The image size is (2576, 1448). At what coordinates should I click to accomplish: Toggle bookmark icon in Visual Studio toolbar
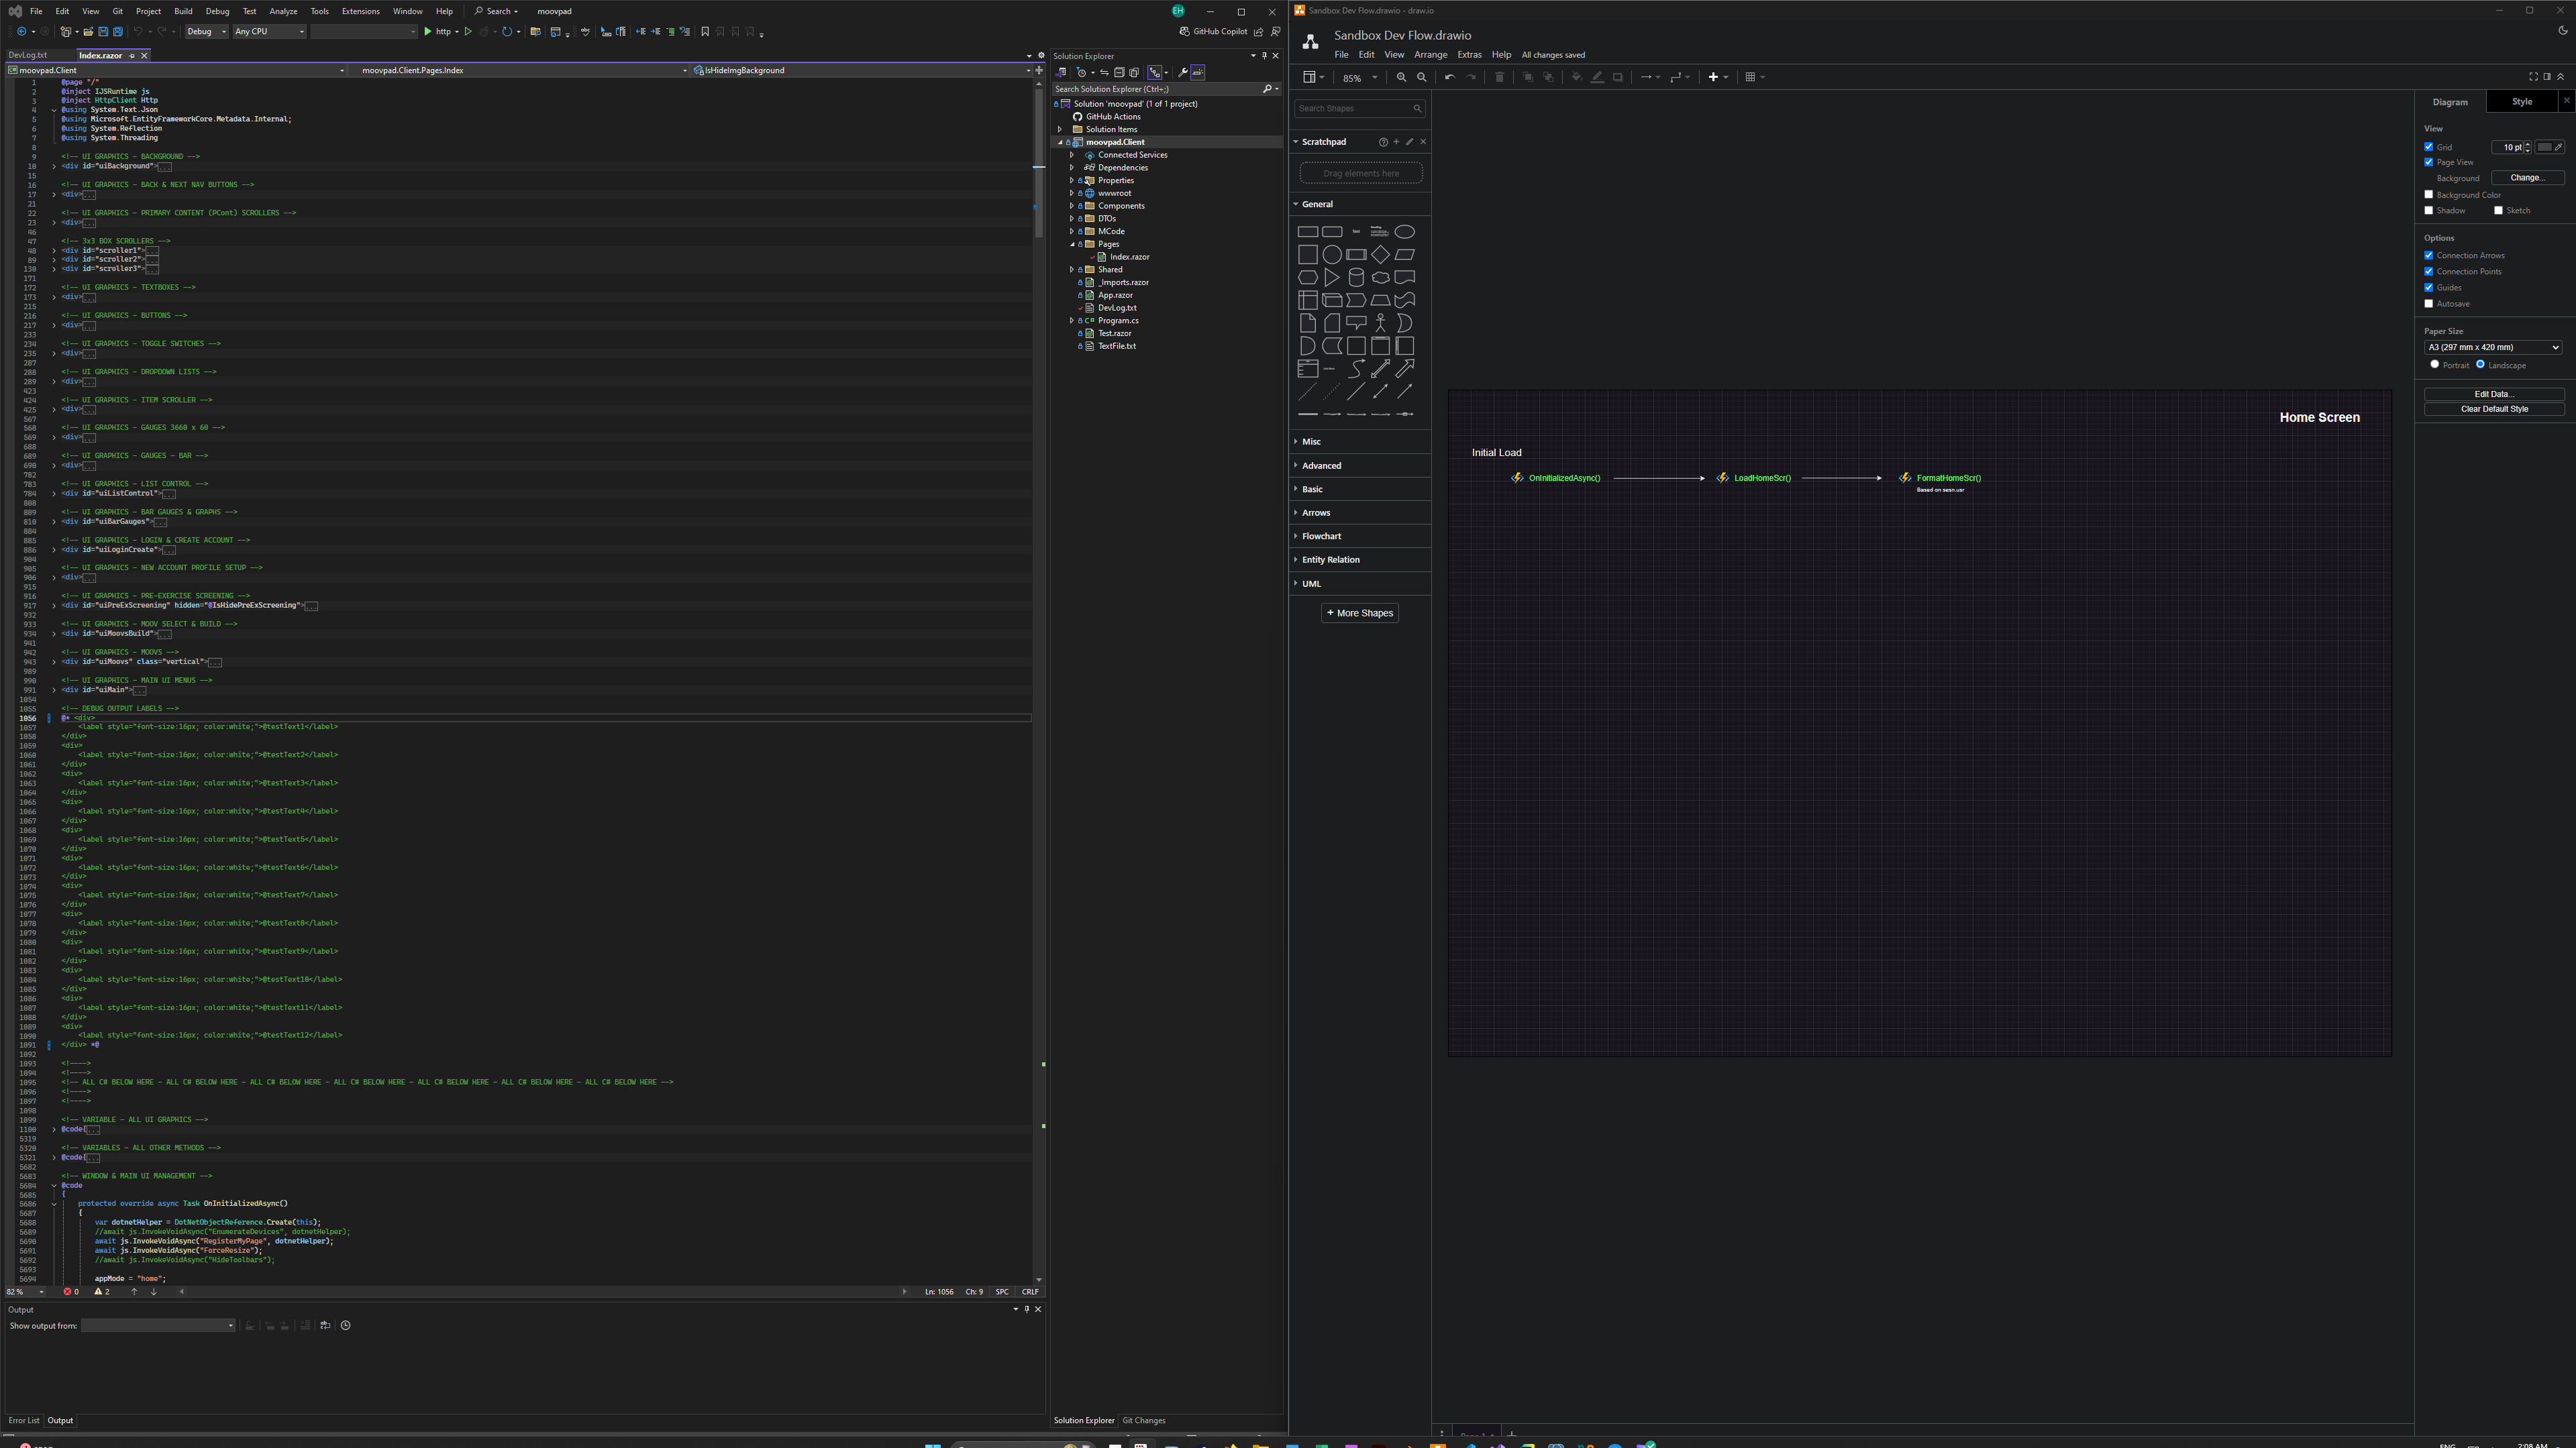click(705, 32)
